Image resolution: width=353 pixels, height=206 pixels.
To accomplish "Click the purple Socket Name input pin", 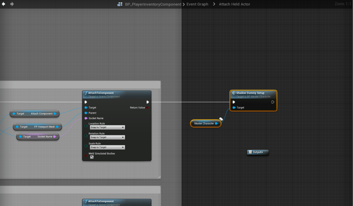I will [86, 118].
